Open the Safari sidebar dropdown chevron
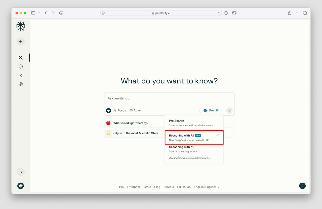322x209 pixels. coord(39,13)
